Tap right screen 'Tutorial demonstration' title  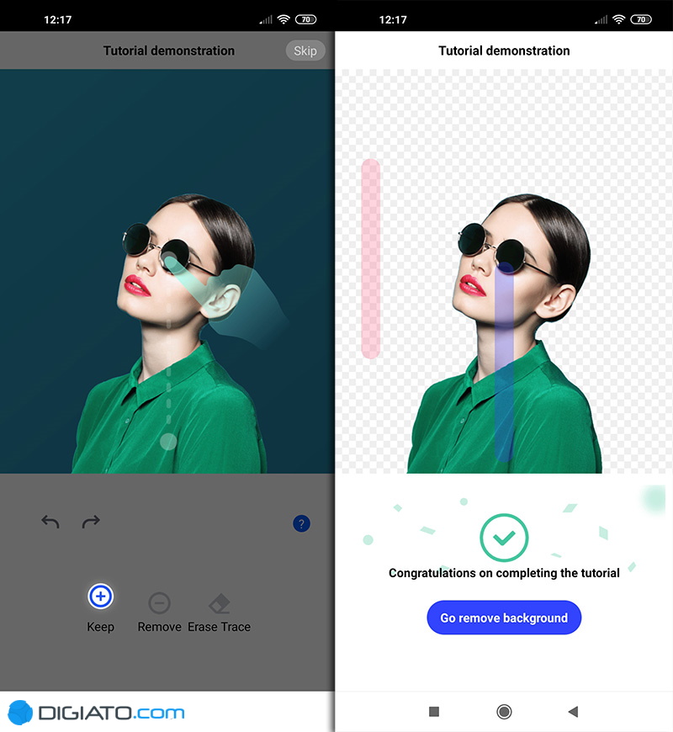coord(504,50)
